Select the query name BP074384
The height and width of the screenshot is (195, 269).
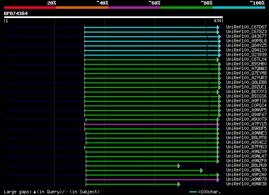16,13
